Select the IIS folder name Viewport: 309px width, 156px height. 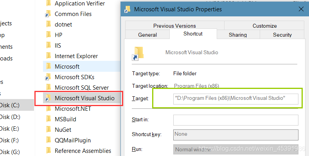click(58, 45)
